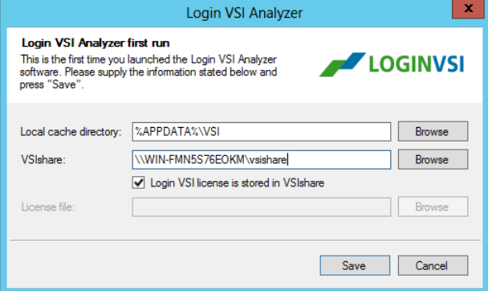This screenshot has width=488, height=291.
Task: Browse for Local cache directory
Action: coord(433,132)
